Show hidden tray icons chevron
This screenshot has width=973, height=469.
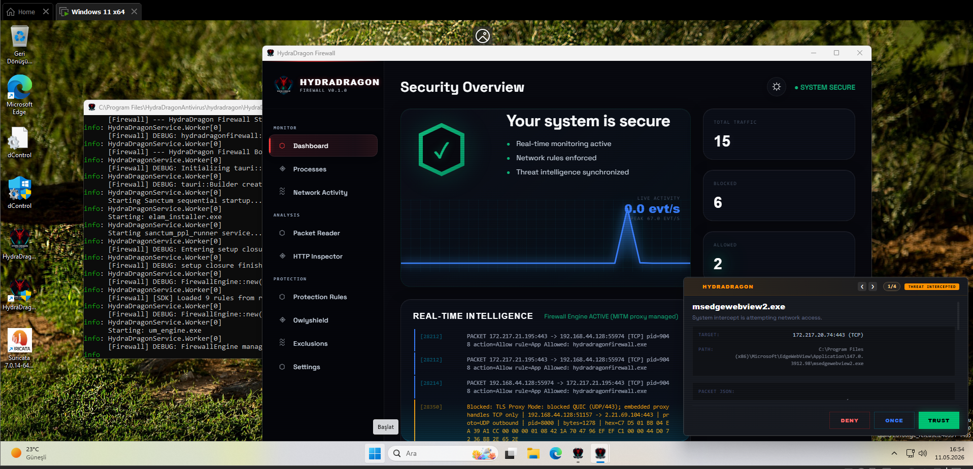click(894, 453)
